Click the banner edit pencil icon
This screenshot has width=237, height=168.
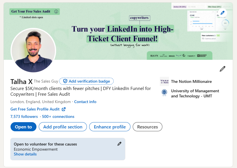223,13
